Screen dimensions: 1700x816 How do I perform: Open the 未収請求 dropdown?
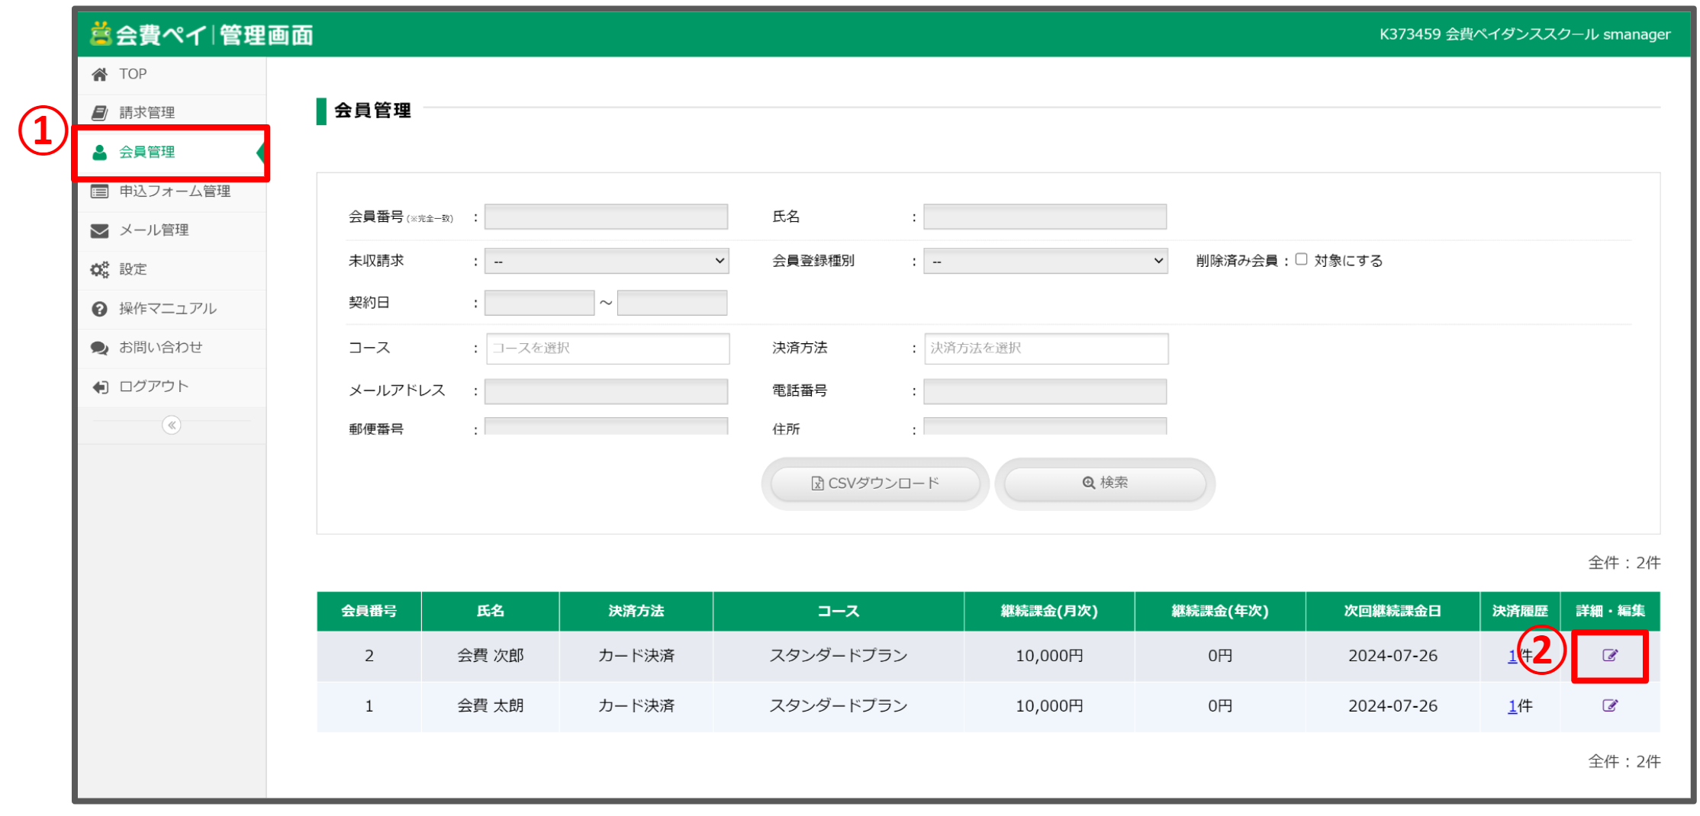(607, 261)
